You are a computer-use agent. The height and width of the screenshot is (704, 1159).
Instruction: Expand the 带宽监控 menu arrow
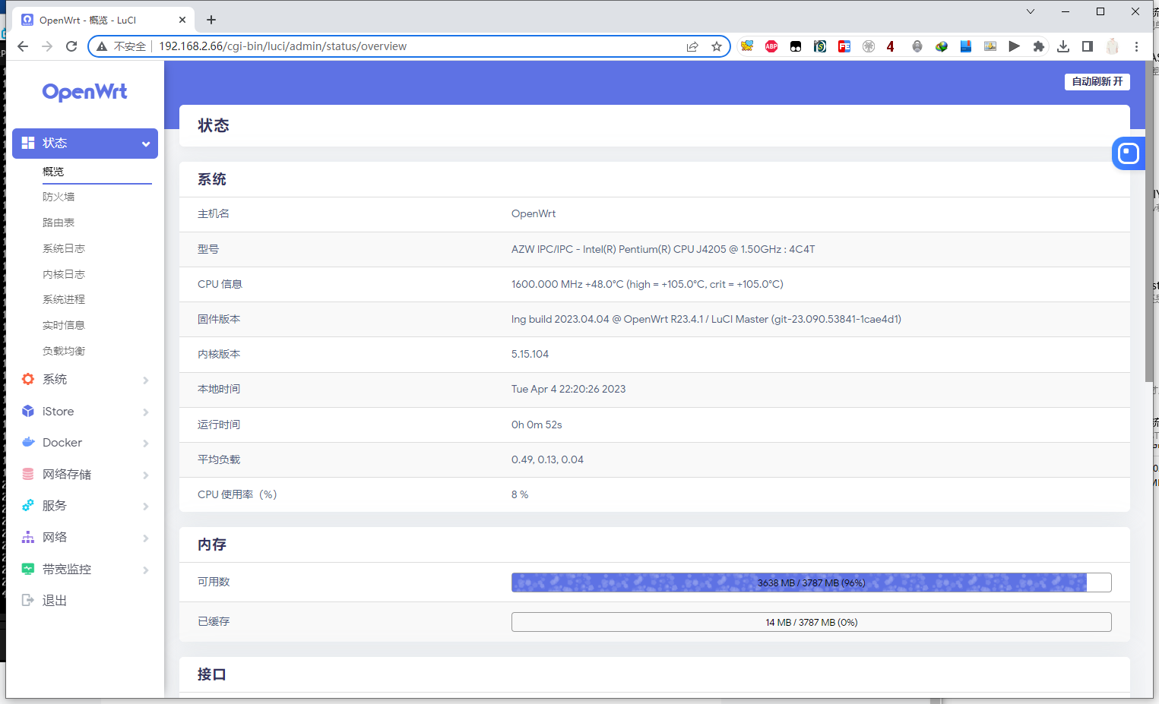pos(146,570)
